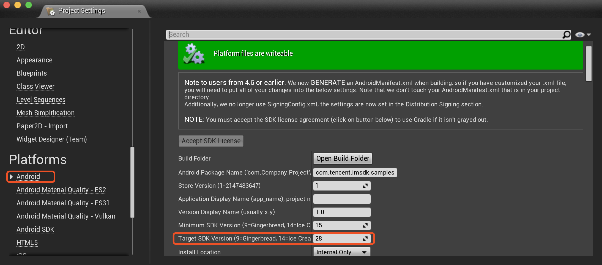Open Android Material Quality - Vulkan

(66, 216)
